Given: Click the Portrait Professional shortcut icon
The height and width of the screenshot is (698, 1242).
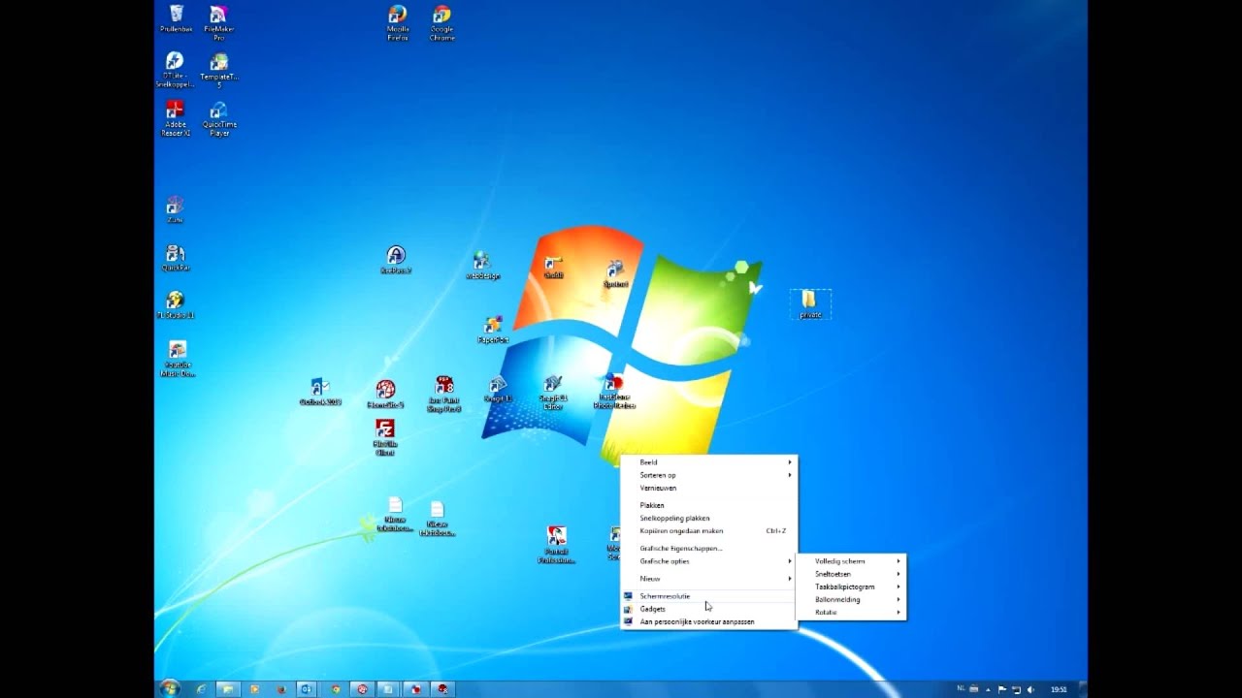Looking at the screenshot, I should (556, 544).
